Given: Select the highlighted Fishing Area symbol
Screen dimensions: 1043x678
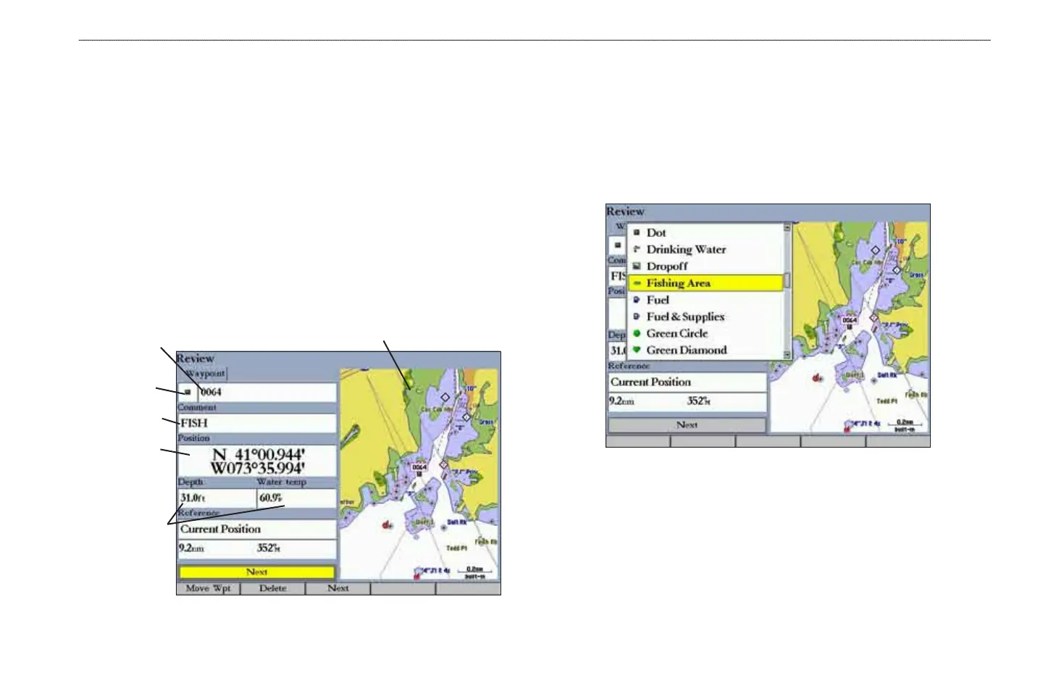Looking at the screenshot, I should tap(705, 283).
